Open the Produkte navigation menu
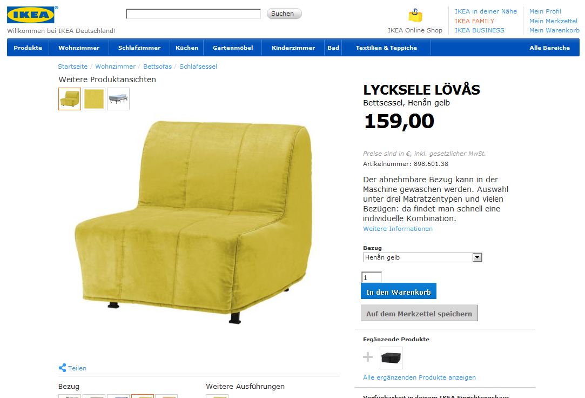585x398 pixels. (x=28, y=48)
